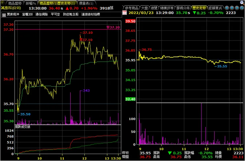Click the 總量 2223 value
Viewport: 245px width, 161px height.
(238, 153)
